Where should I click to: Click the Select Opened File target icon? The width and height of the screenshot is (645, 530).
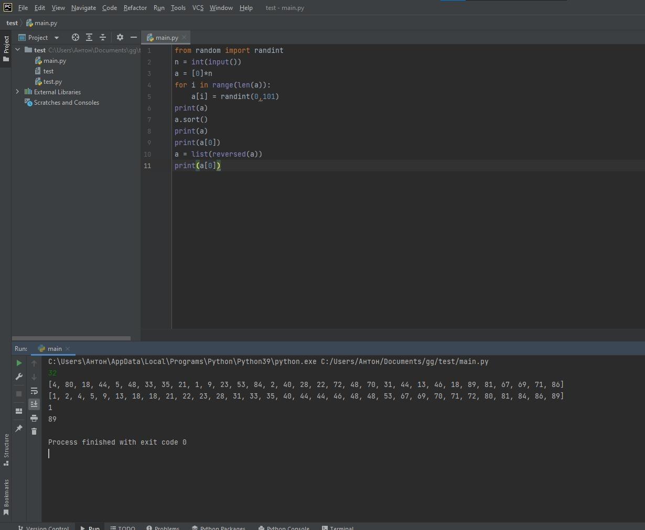tap(76, 37)
